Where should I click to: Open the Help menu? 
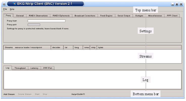coord(12,9)
